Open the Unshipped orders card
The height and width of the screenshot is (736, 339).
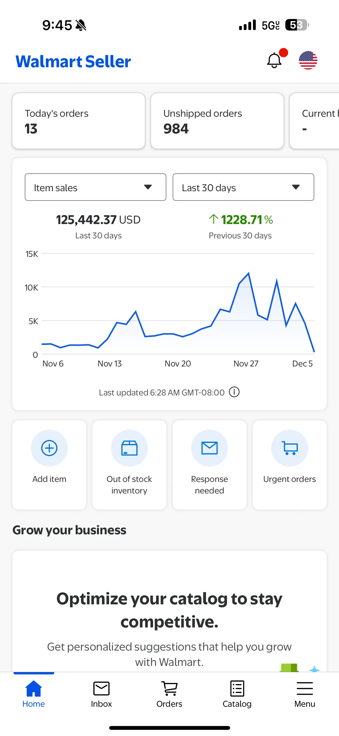click(217, 121)
